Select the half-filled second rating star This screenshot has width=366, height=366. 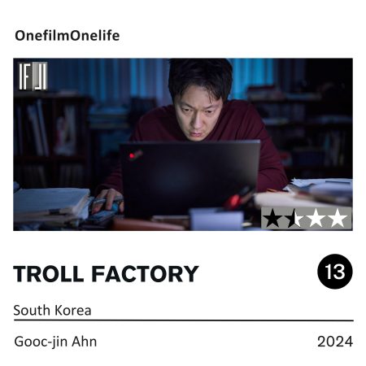(x=294, y=218)
